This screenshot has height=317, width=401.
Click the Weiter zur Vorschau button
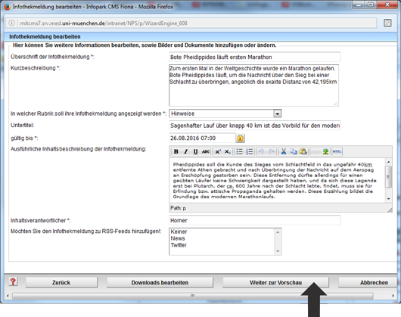coord(275,282)
